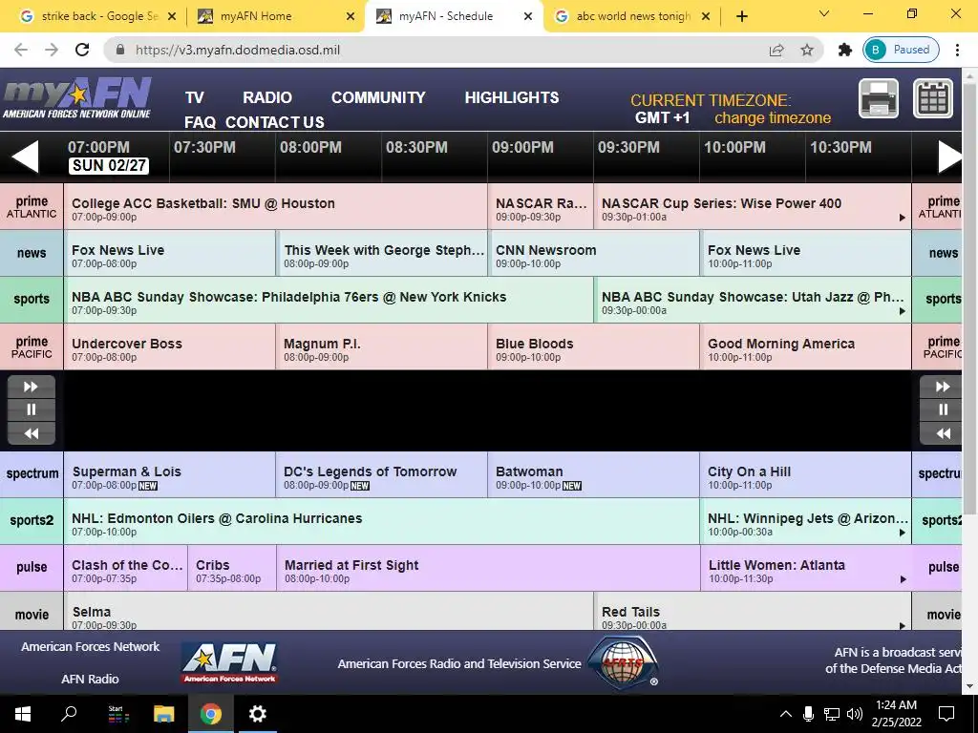Viewport: 978px width, 733px height.
Task: Go to earlier times with left arrow
Action: (x=25, y=157)
